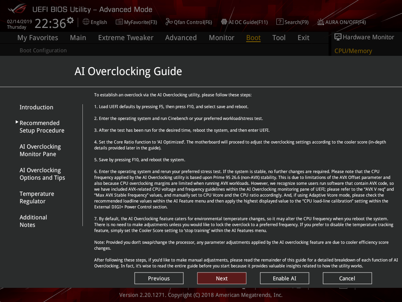Image resolution: width=402 pixels, height=302 pixels.
Task: Open the Tool tab
Action: [279, 38]
